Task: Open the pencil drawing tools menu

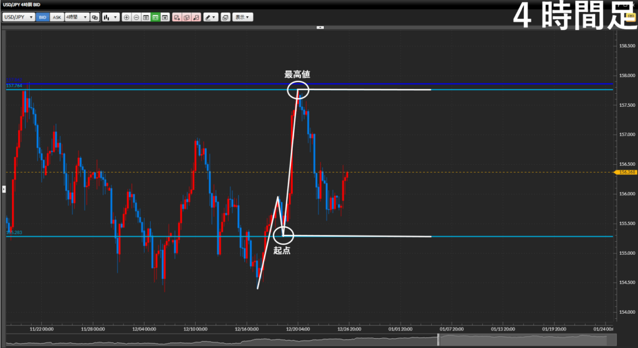Action: 211,17
